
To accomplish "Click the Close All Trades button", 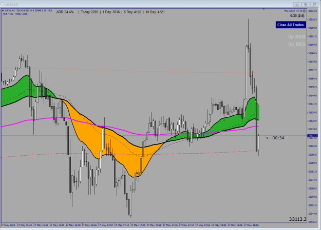I will click(291, 25).
